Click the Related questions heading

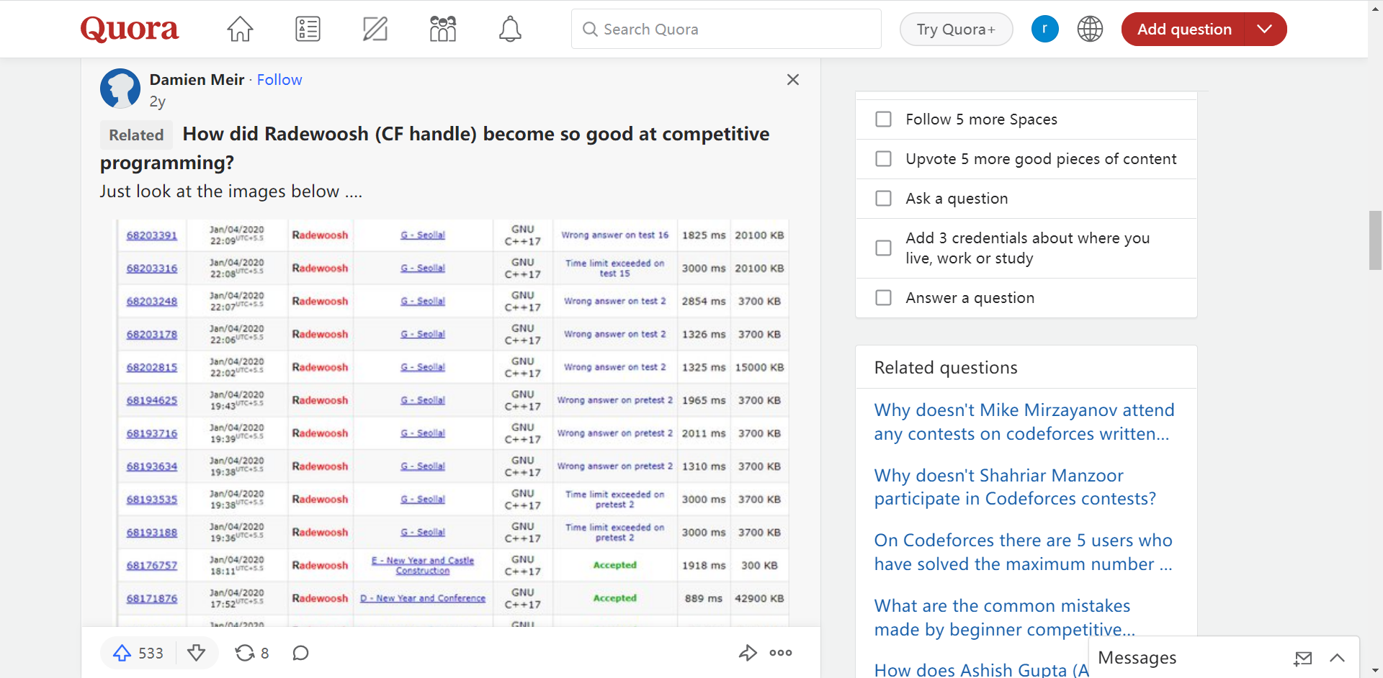pos(946,368)
